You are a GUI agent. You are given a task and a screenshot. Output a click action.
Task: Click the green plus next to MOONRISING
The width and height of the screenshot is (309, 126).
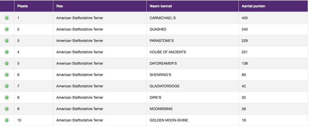click(x=7, y=109)
